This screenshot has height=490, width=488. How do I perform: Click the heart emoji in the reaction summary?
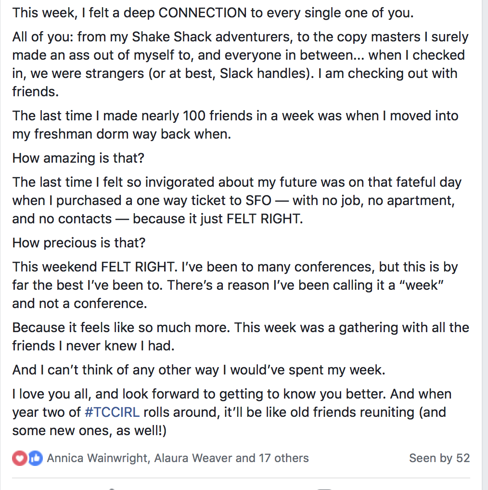[19, 458]
